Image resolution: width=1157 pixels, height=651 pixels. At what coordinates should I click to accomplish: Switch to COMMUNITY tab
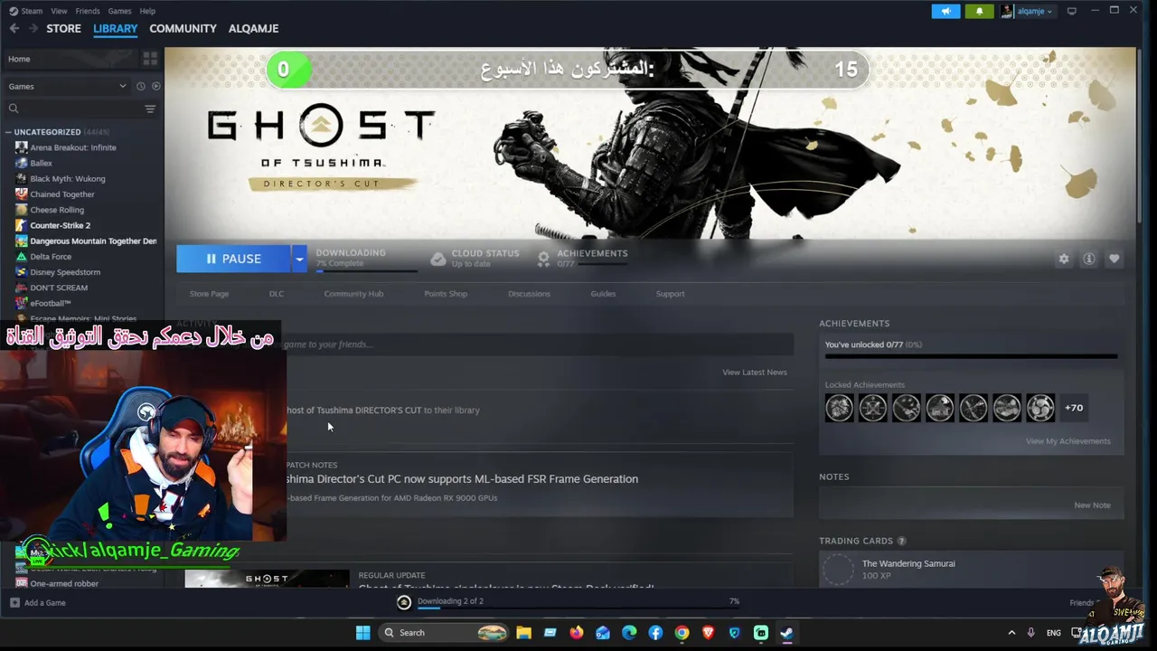tap(183, 28)
